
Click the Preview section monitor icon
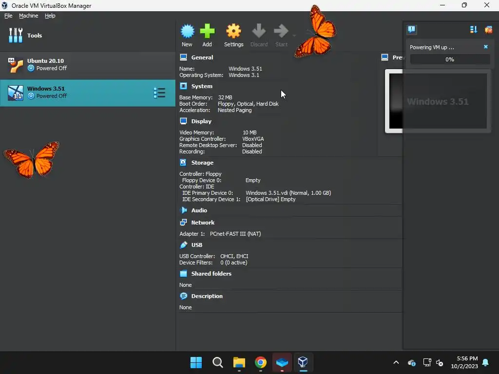(385, 57)
